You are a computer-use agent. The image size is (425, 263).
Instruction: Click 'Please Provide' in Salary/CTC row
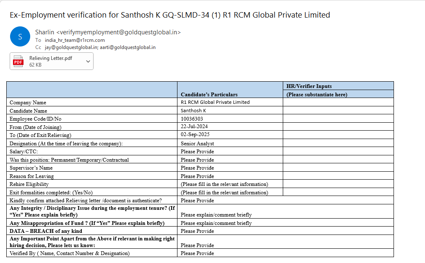tap(197, 152)
